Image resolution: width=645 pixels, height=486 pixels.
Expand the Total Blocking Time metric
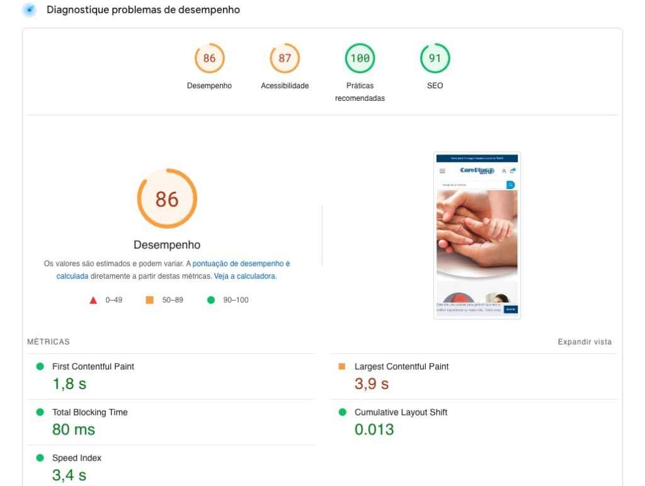click(x=89, y=412)
